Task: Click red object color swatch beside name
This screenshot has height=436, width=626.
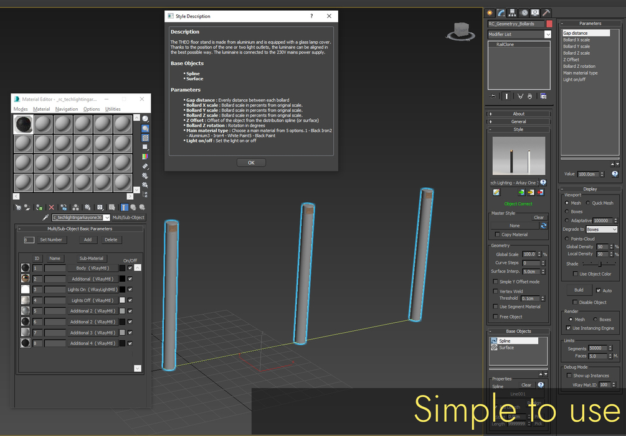Action: [x=549, y=24]
